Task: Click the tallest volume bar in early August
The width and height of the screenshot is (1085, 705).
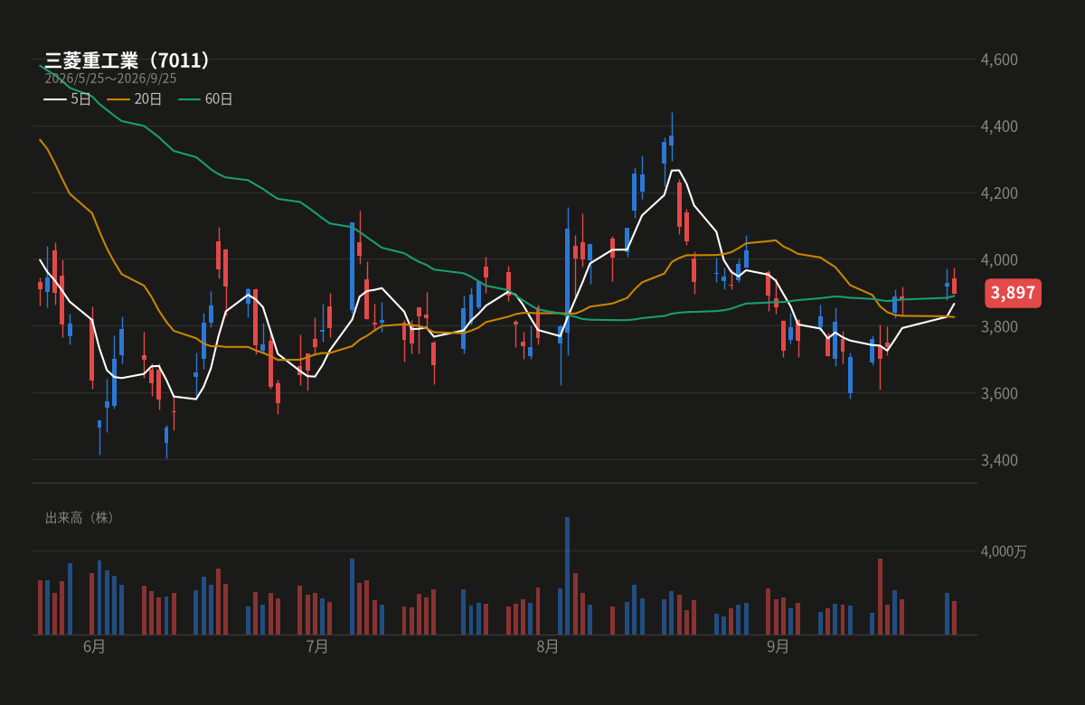Action: (568, 576)
